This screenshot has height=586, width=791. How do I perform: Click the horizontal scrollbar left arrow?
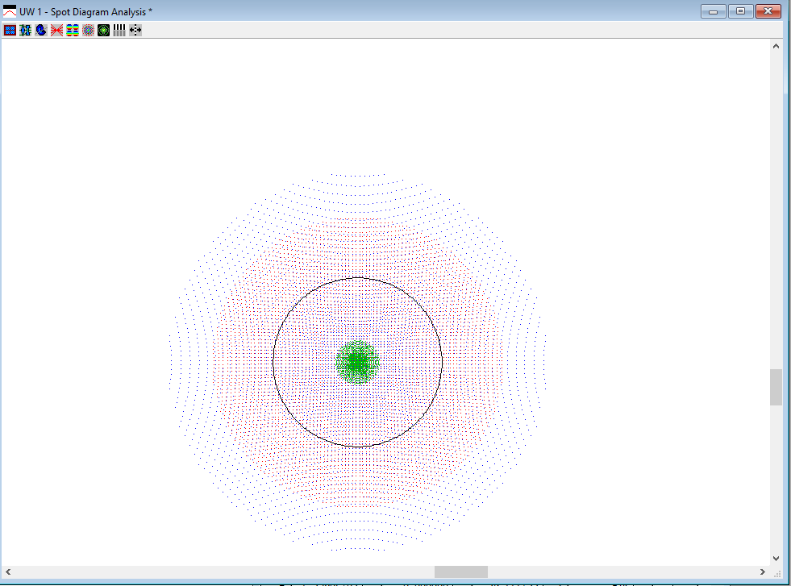coord(8,571)
